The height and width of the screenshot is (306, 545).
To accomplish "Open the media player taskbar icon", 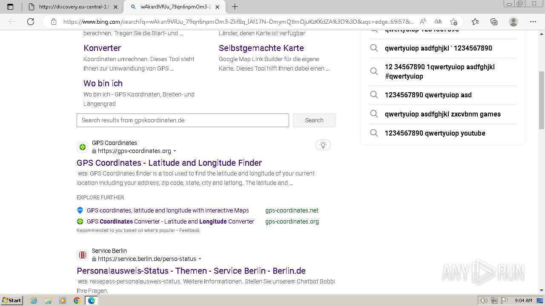I will (x=63, y=300).
